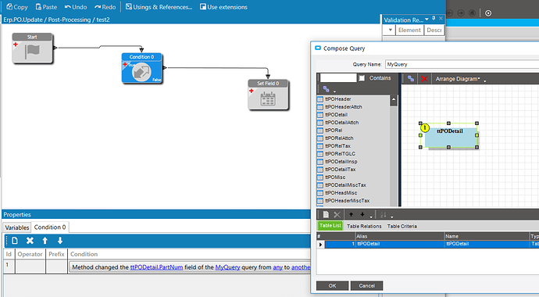
Task: Click the white X delete condition icon
Action: 30,241
